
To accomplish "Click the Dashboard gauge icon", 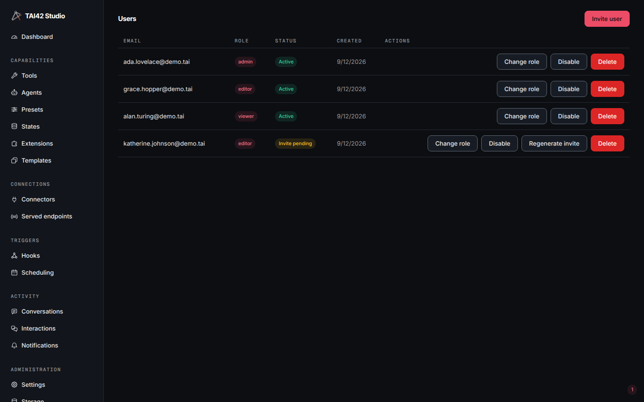I will 14,37.
